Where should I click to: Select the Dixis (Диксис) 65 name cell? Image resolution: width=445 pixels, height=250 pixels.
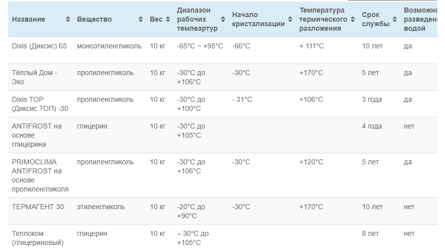(39, 46)
